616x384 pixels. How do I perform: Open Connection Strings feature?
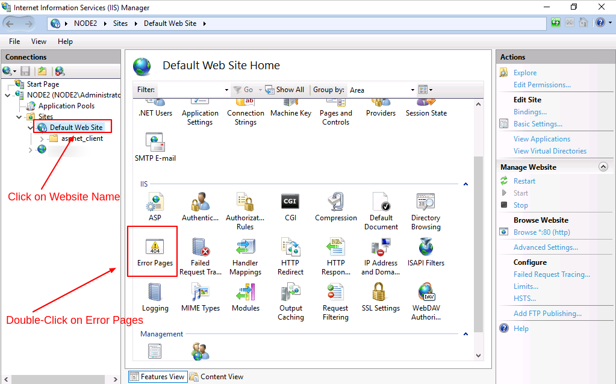(246, 113)
